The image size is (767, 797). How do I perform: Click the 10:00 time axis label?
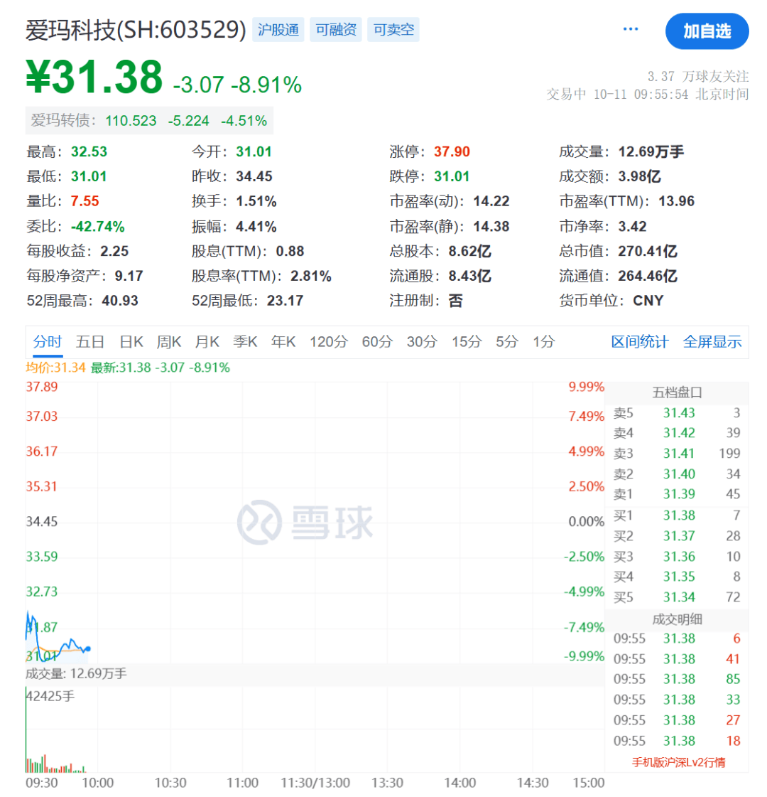[97, 783]
